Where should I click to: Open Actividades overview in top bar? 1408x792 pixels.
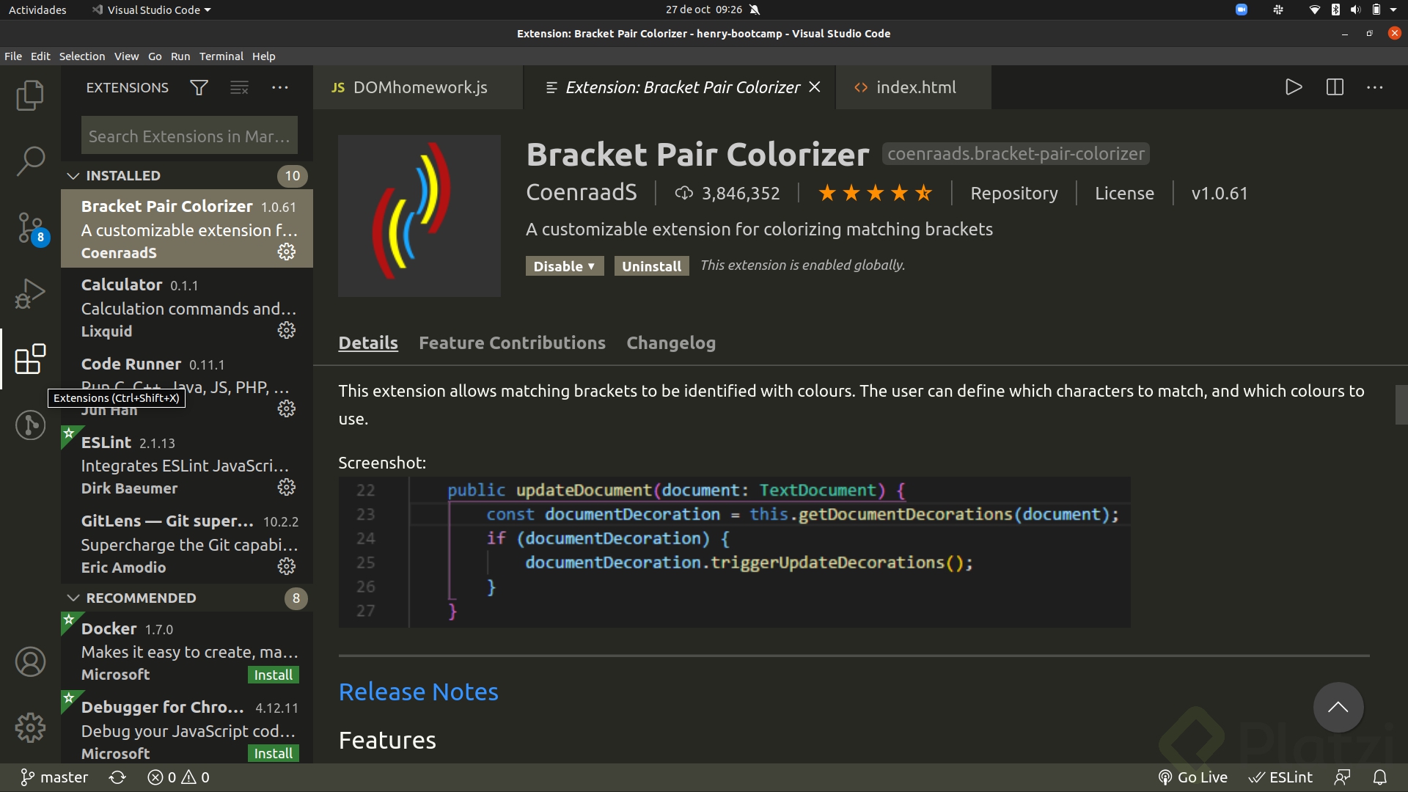click(x=37, y=10)
